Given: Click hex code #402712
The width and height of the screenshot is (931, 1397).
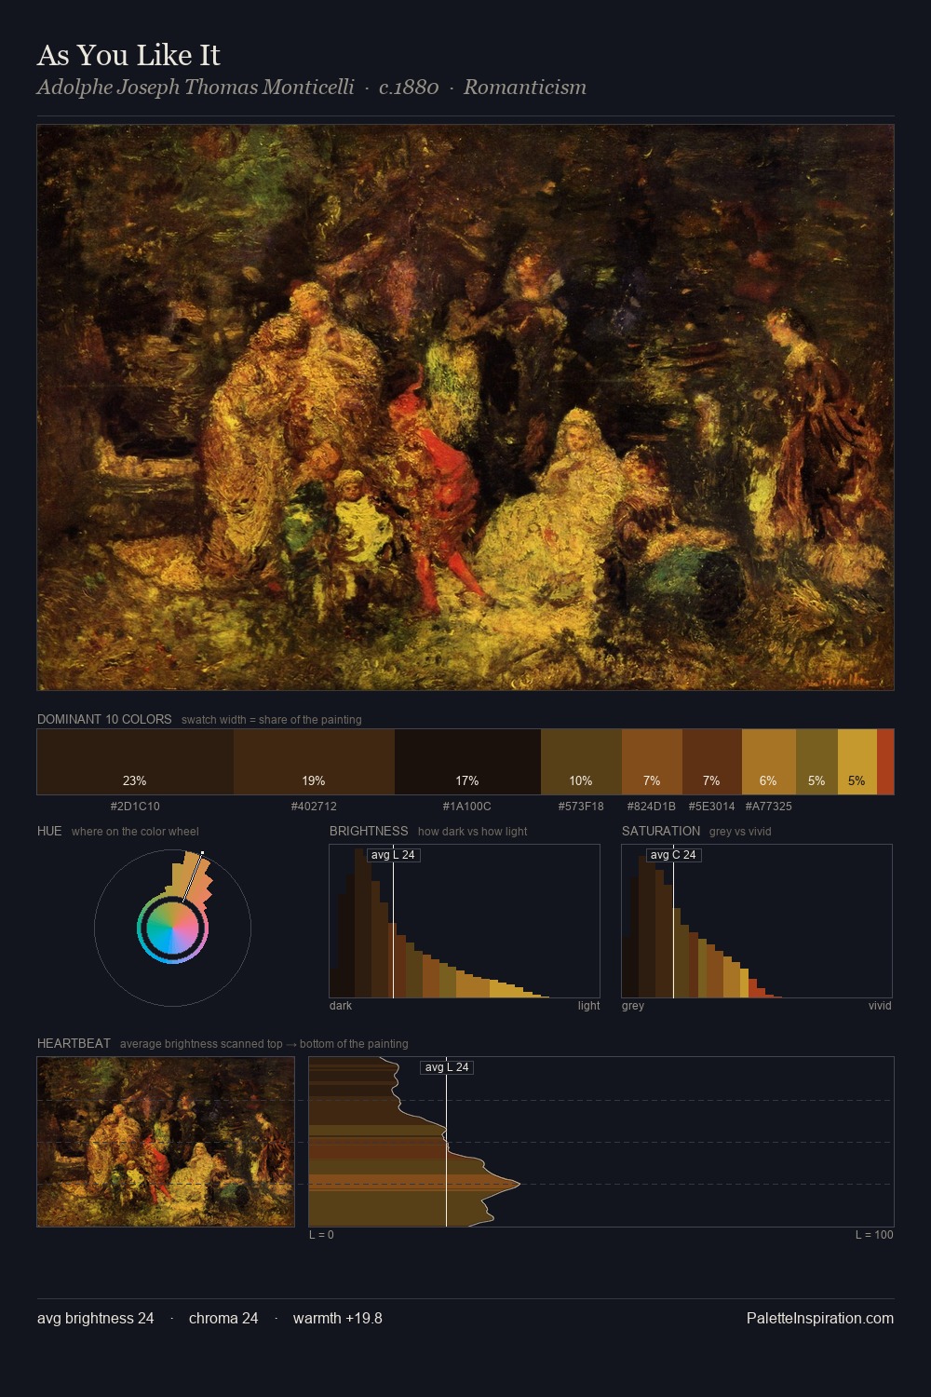Looking at the screenshot, I should click(x=314, y=807).
